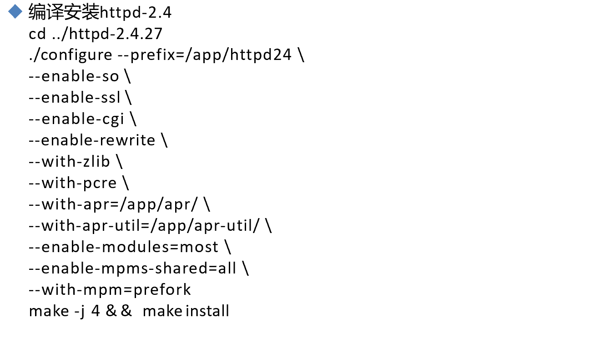Click the make install command text
Viewport: 600px width, 338px height.
(186, 311)
